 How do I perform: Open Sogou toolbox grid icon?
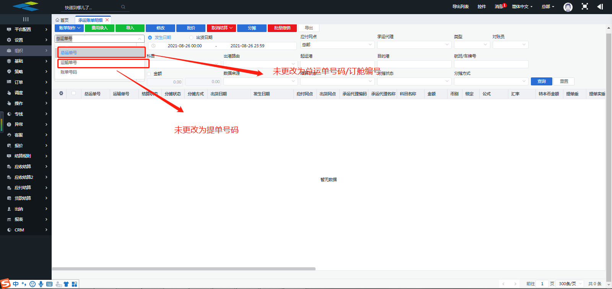(x=75, y=284)
